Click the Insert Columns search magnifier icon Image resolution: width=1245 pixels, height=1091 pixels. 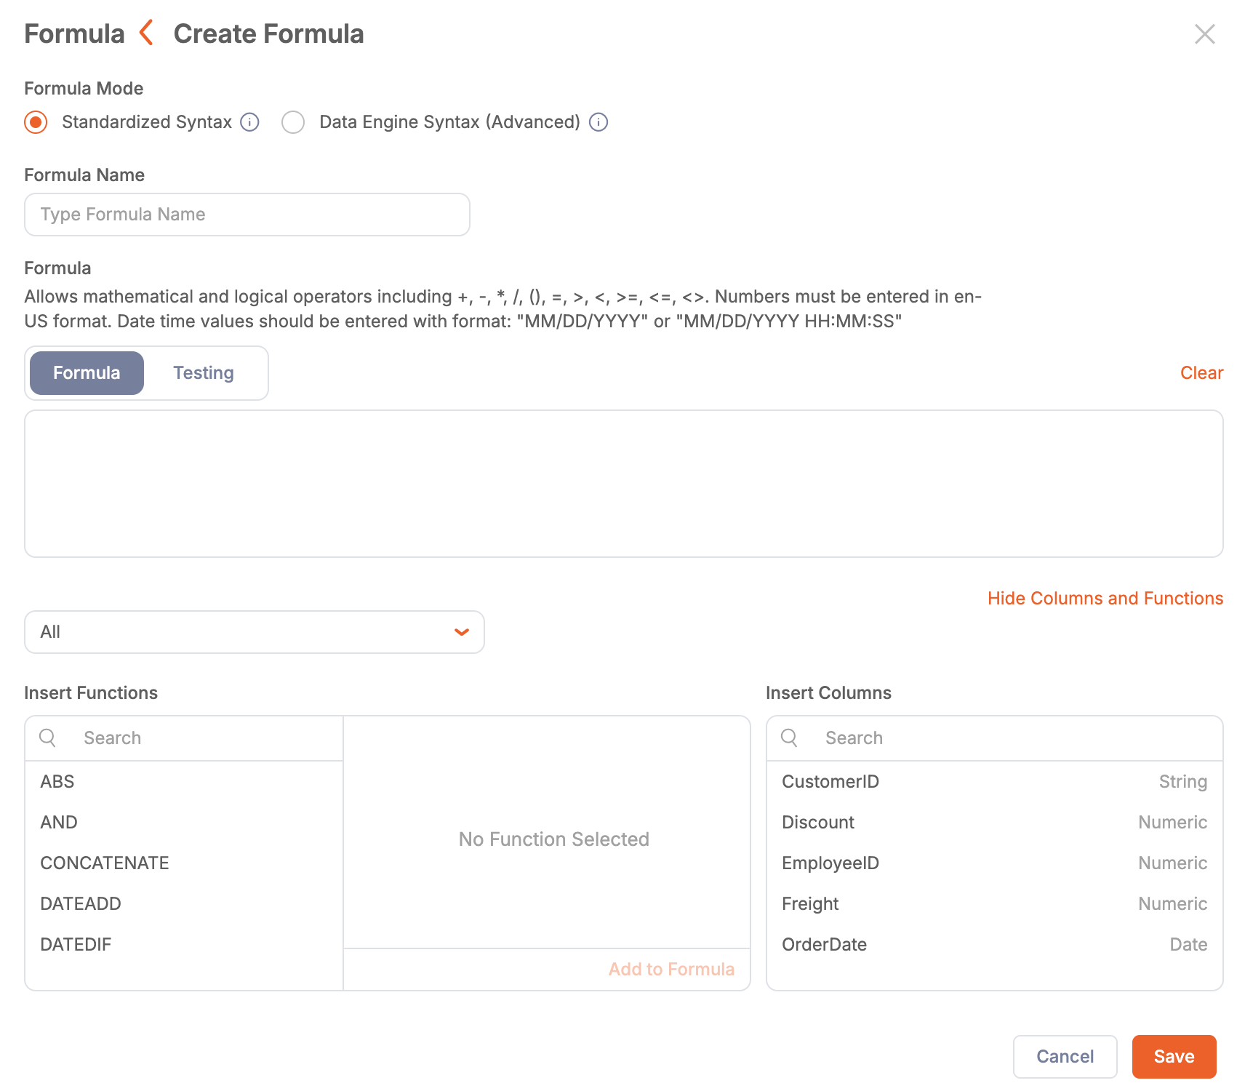[x=789, y=738]
